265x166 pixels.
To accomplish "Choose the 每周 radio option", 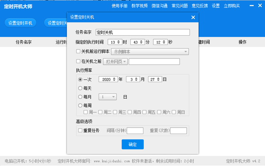I will [x=80, y=106].
